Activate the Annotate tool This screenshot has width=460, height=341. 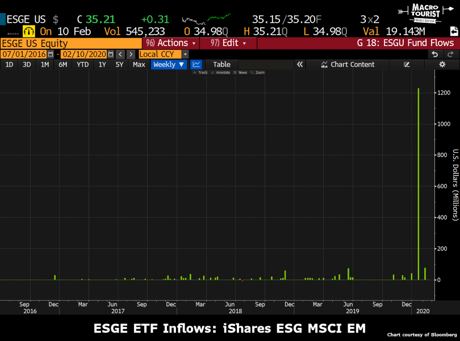point(220,72)
